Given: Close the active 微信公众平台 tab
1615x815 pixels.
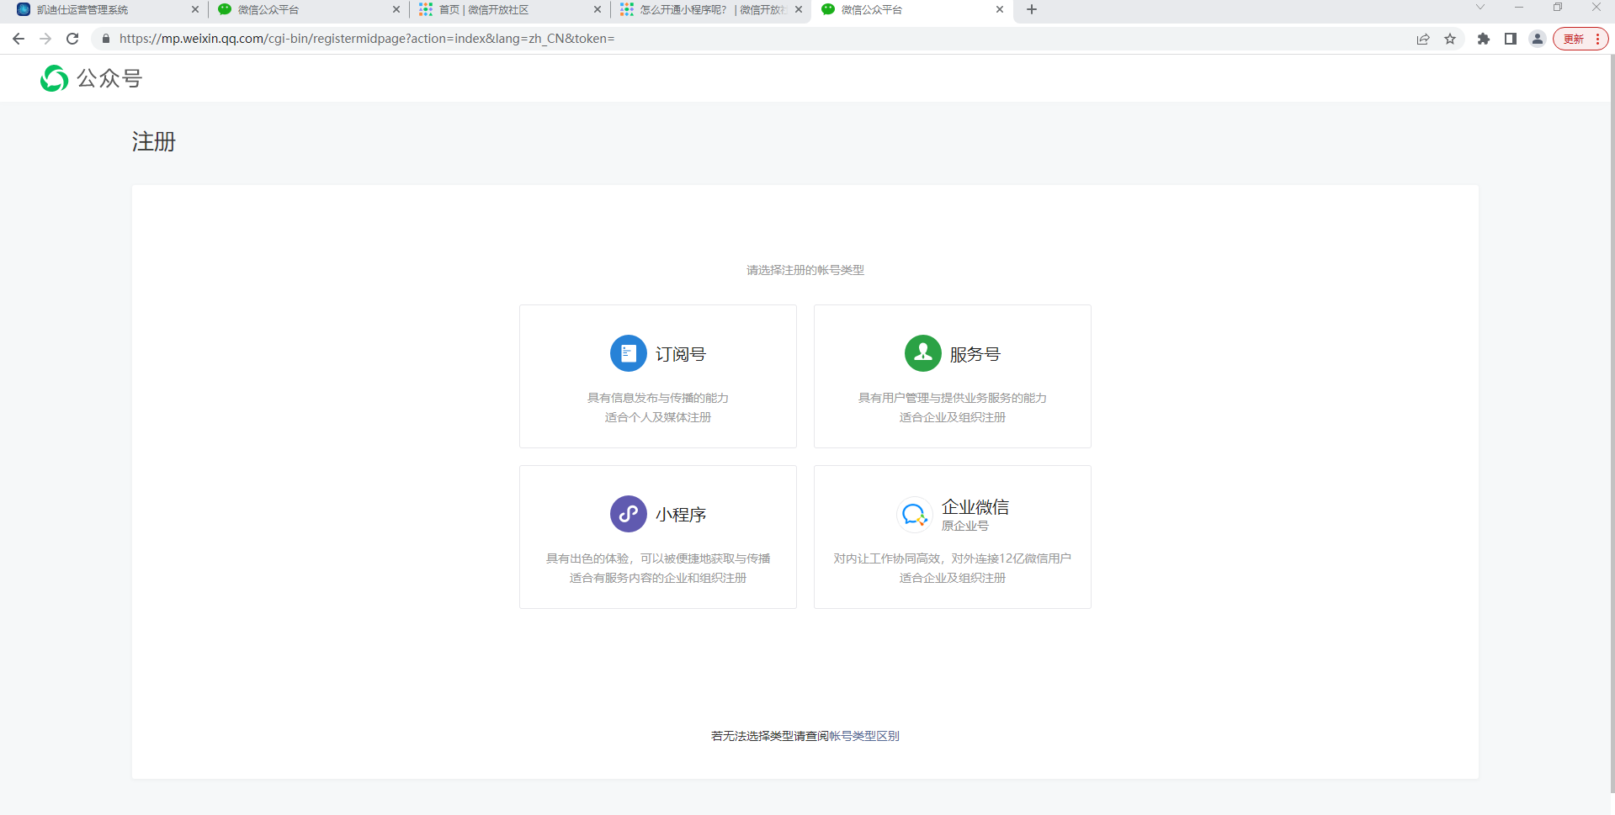Looking at the screenshot, I should coord(1000,9).
